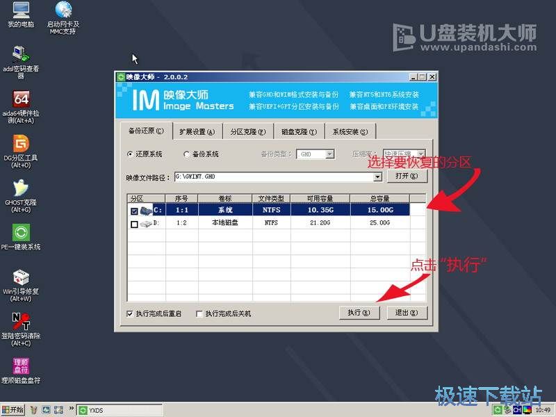Viewport: 556px width, 417px height.
Task: Launch 登陆密码清除 desktop icon
Action: pyautogui.click(x=21, y=329)
